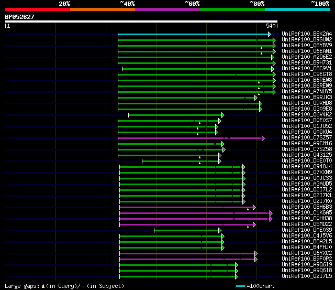335x290 pixels.
Task: Click UniRef100_B6REW8 row label
Action: (307, 80)
